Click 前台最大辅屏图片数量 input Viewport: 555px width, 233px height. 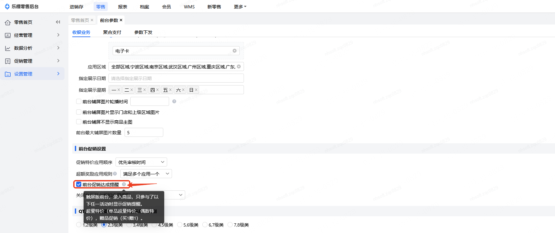pyautogui.click(x=144, y=132)
